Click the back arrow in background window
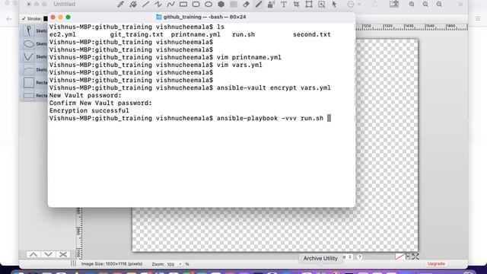 click(9, 19)
